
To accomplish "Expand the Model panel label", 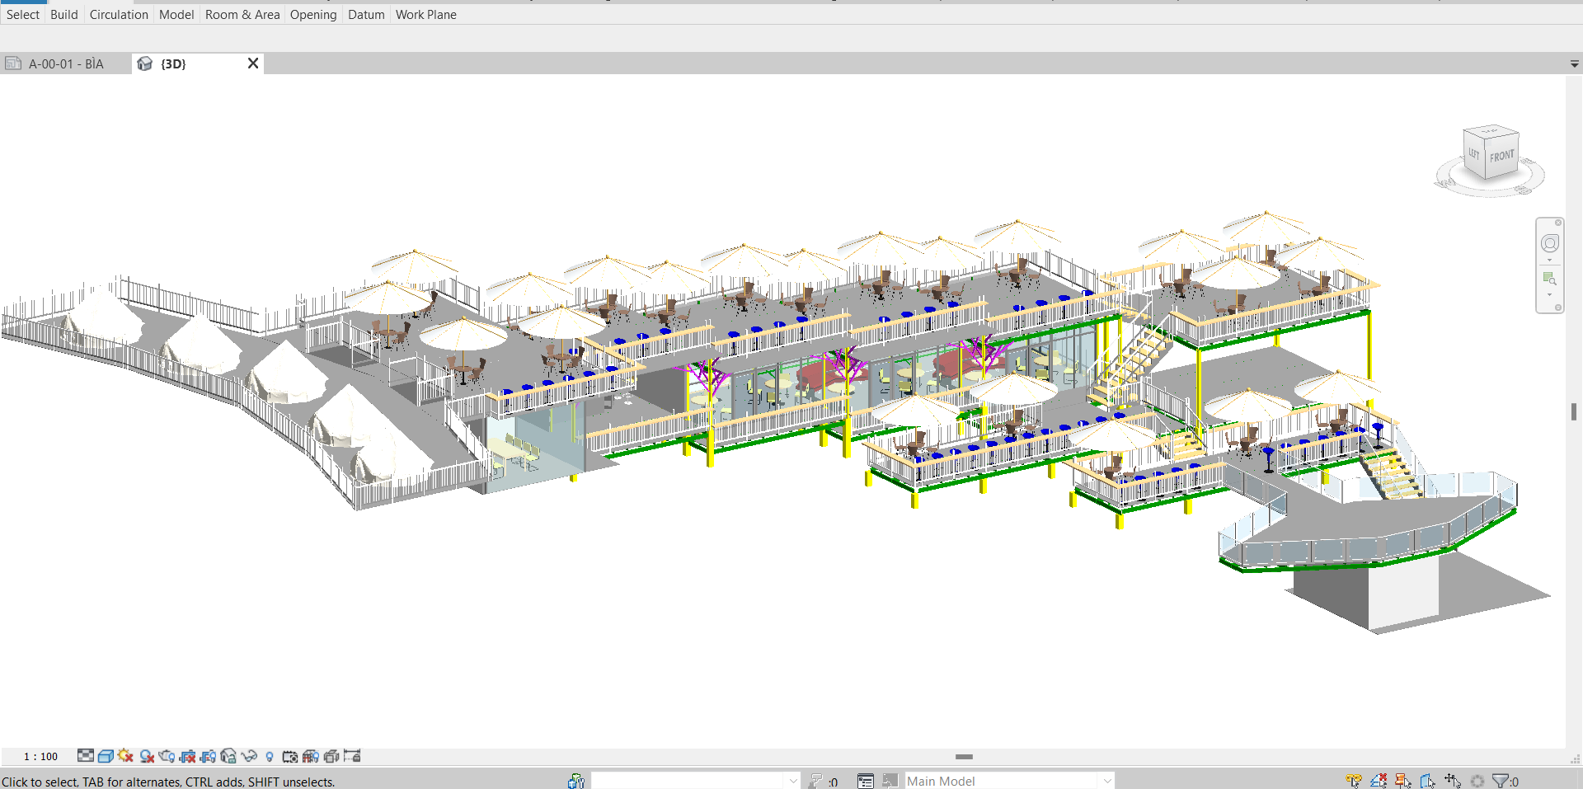I will tap(176, 14).
